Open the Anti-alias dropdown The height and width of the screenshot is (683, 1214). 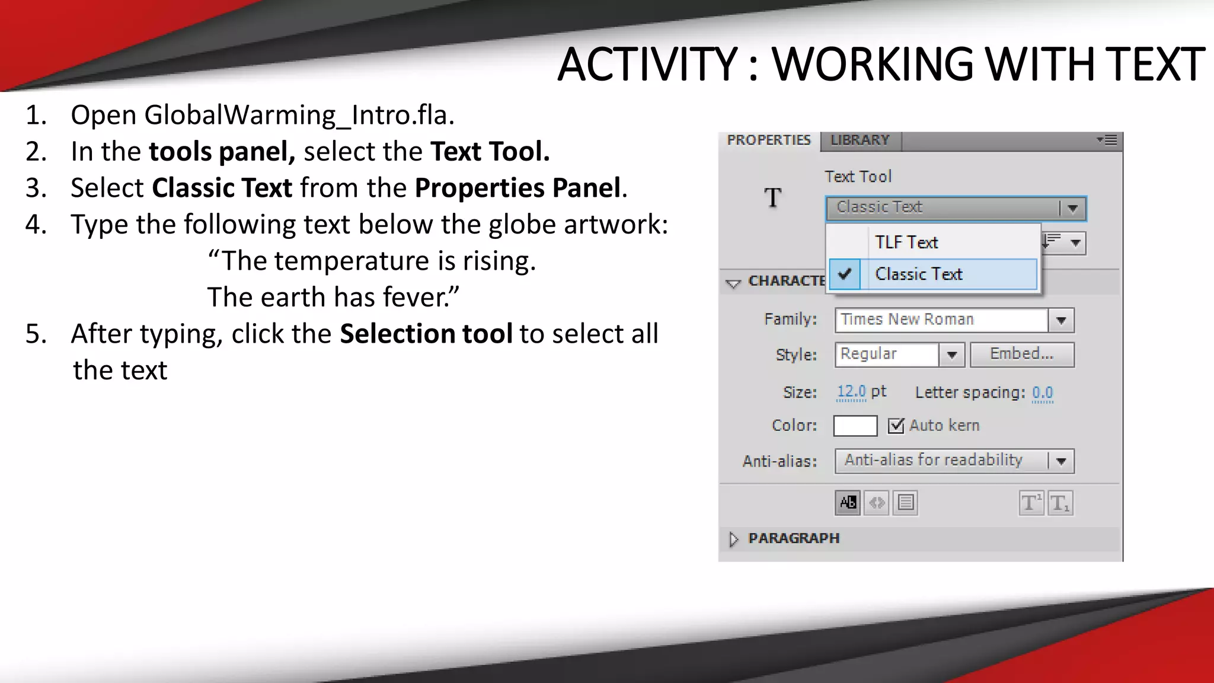click(954, 461)
